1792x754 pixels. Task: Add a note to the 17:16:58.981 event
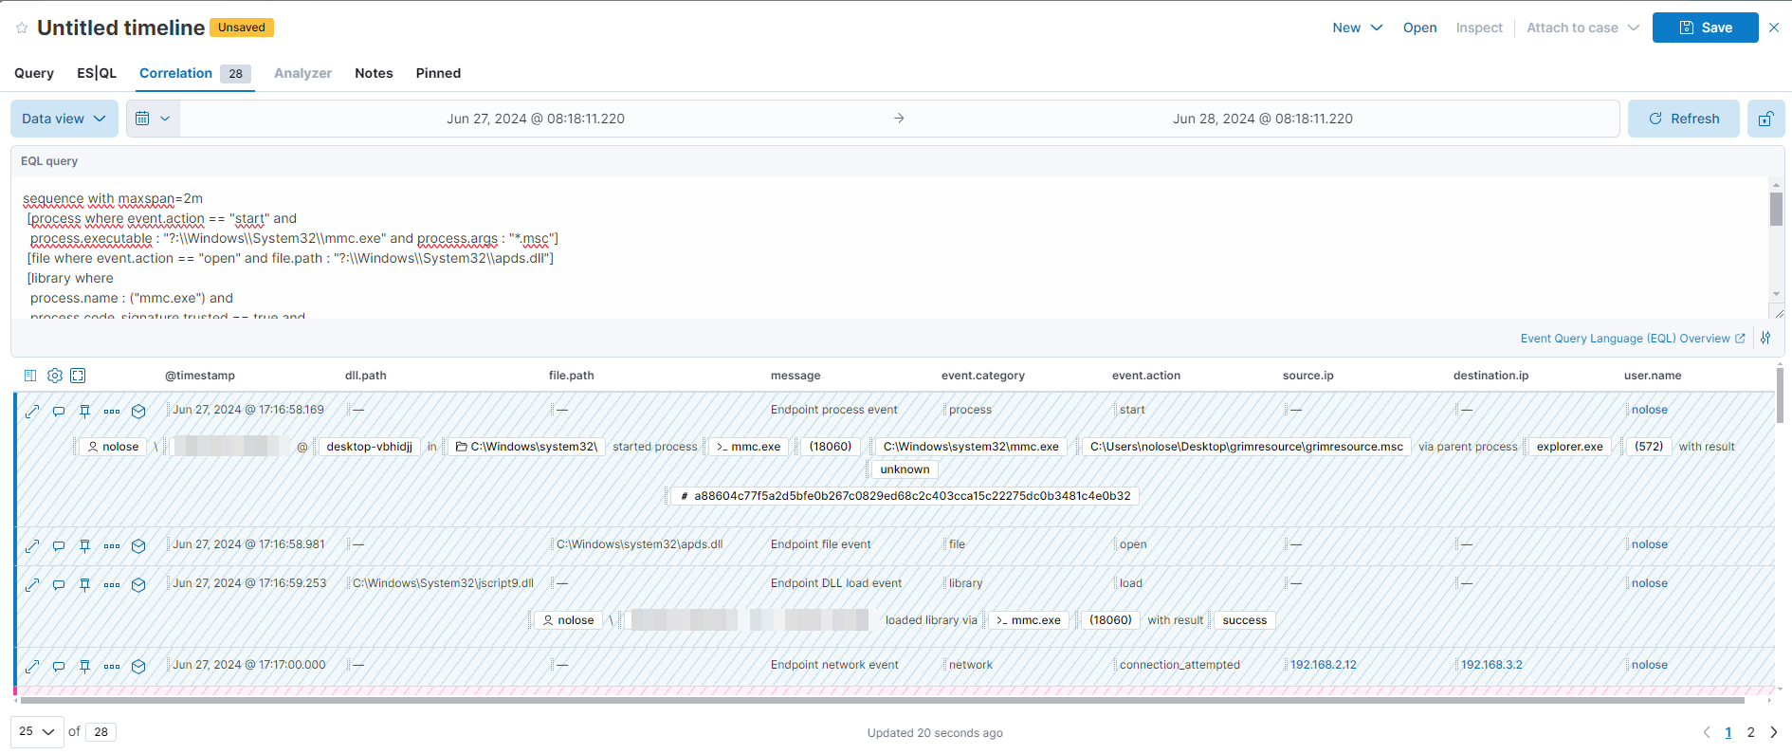(x=59, y=545)
